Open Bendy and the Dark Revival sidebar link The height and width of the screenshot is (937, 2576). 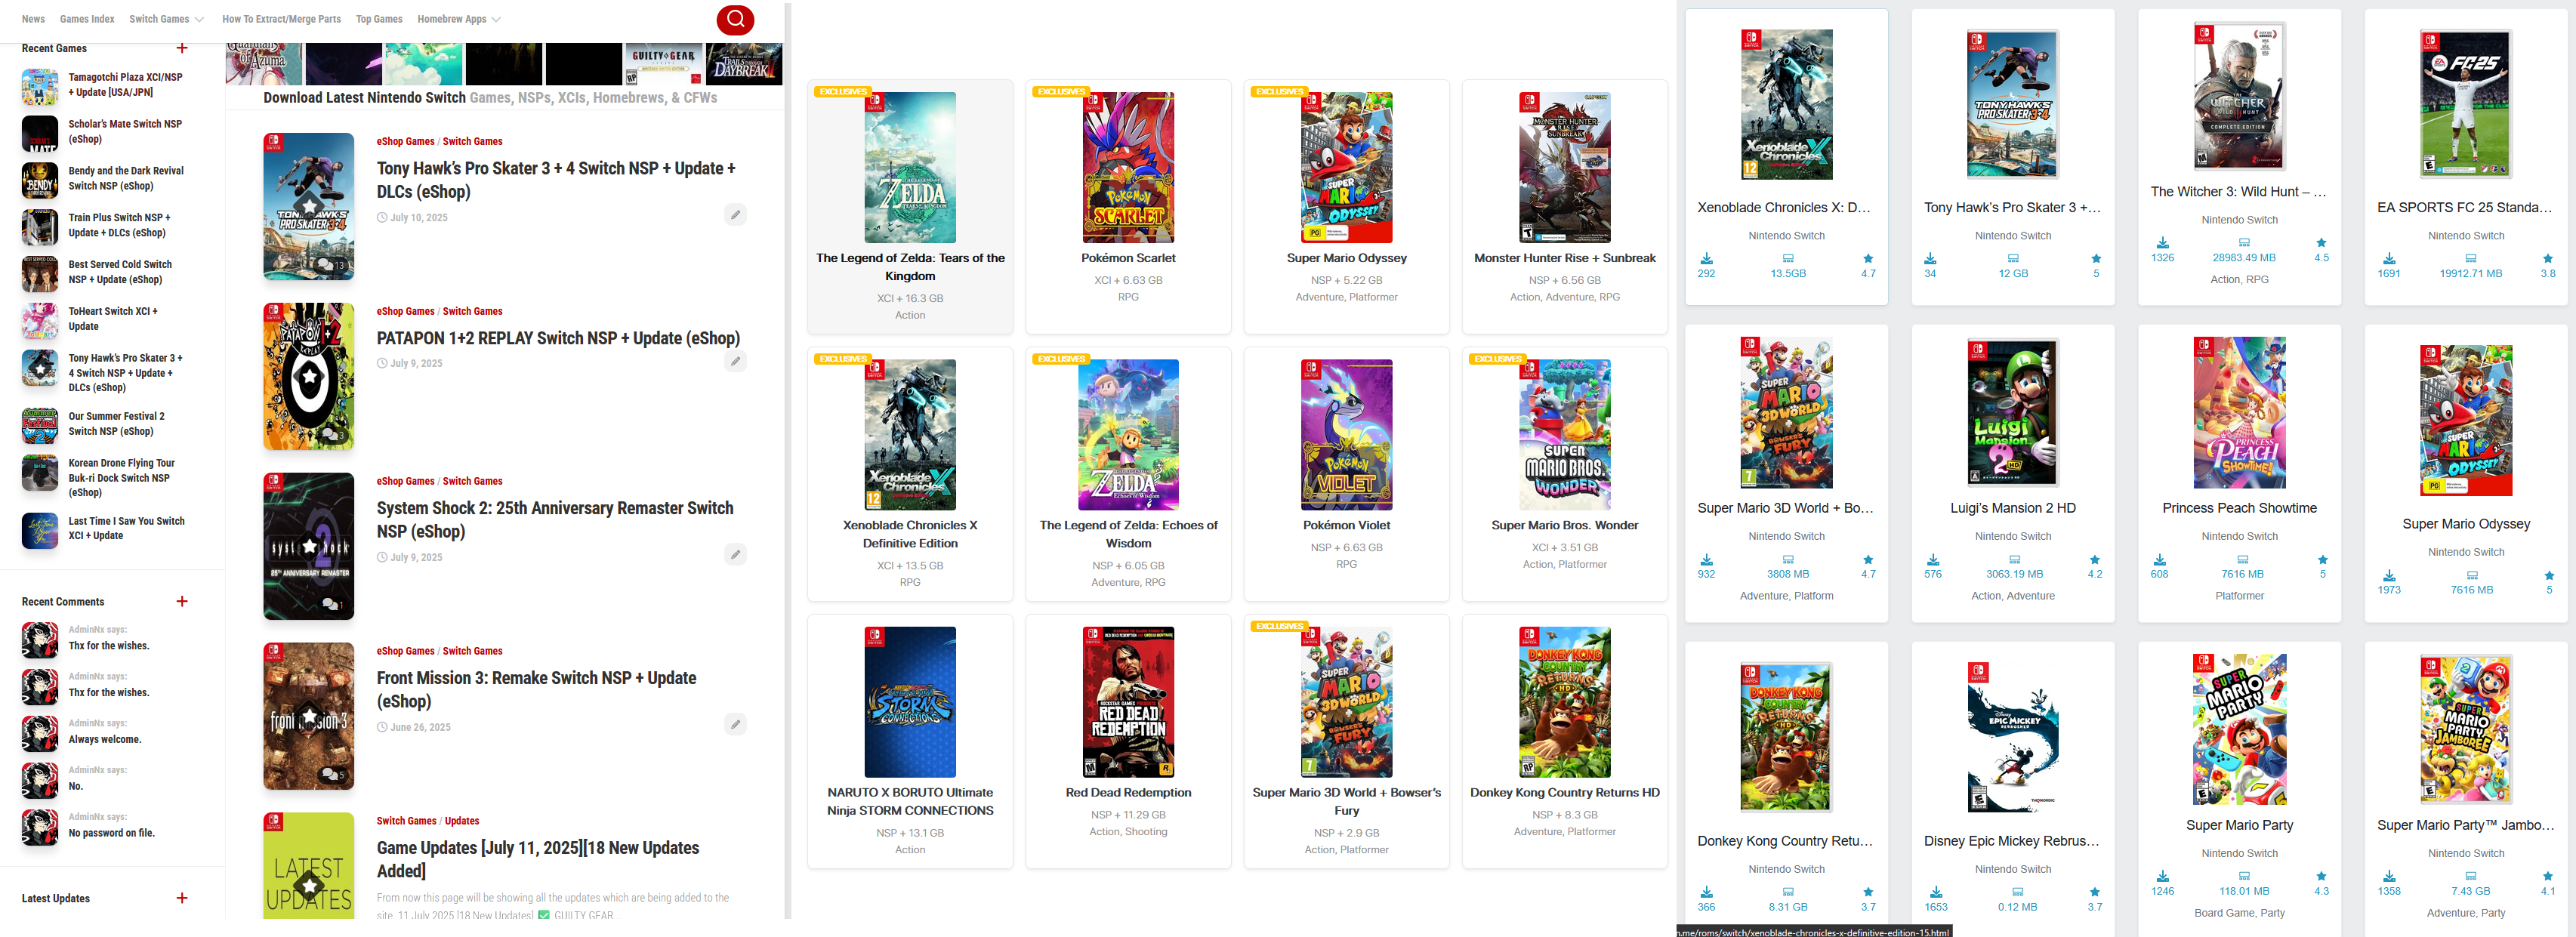coord(126,178)
